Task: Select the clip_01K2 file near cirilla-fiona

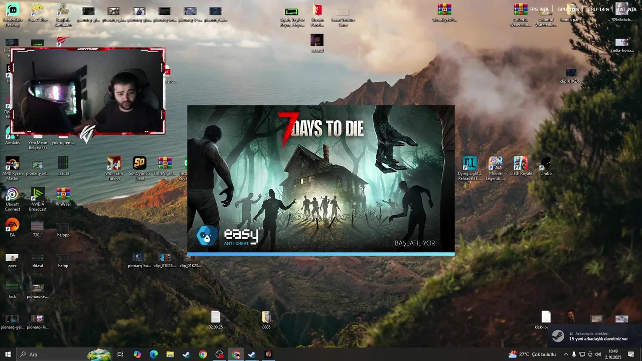Action: point(571,76)
